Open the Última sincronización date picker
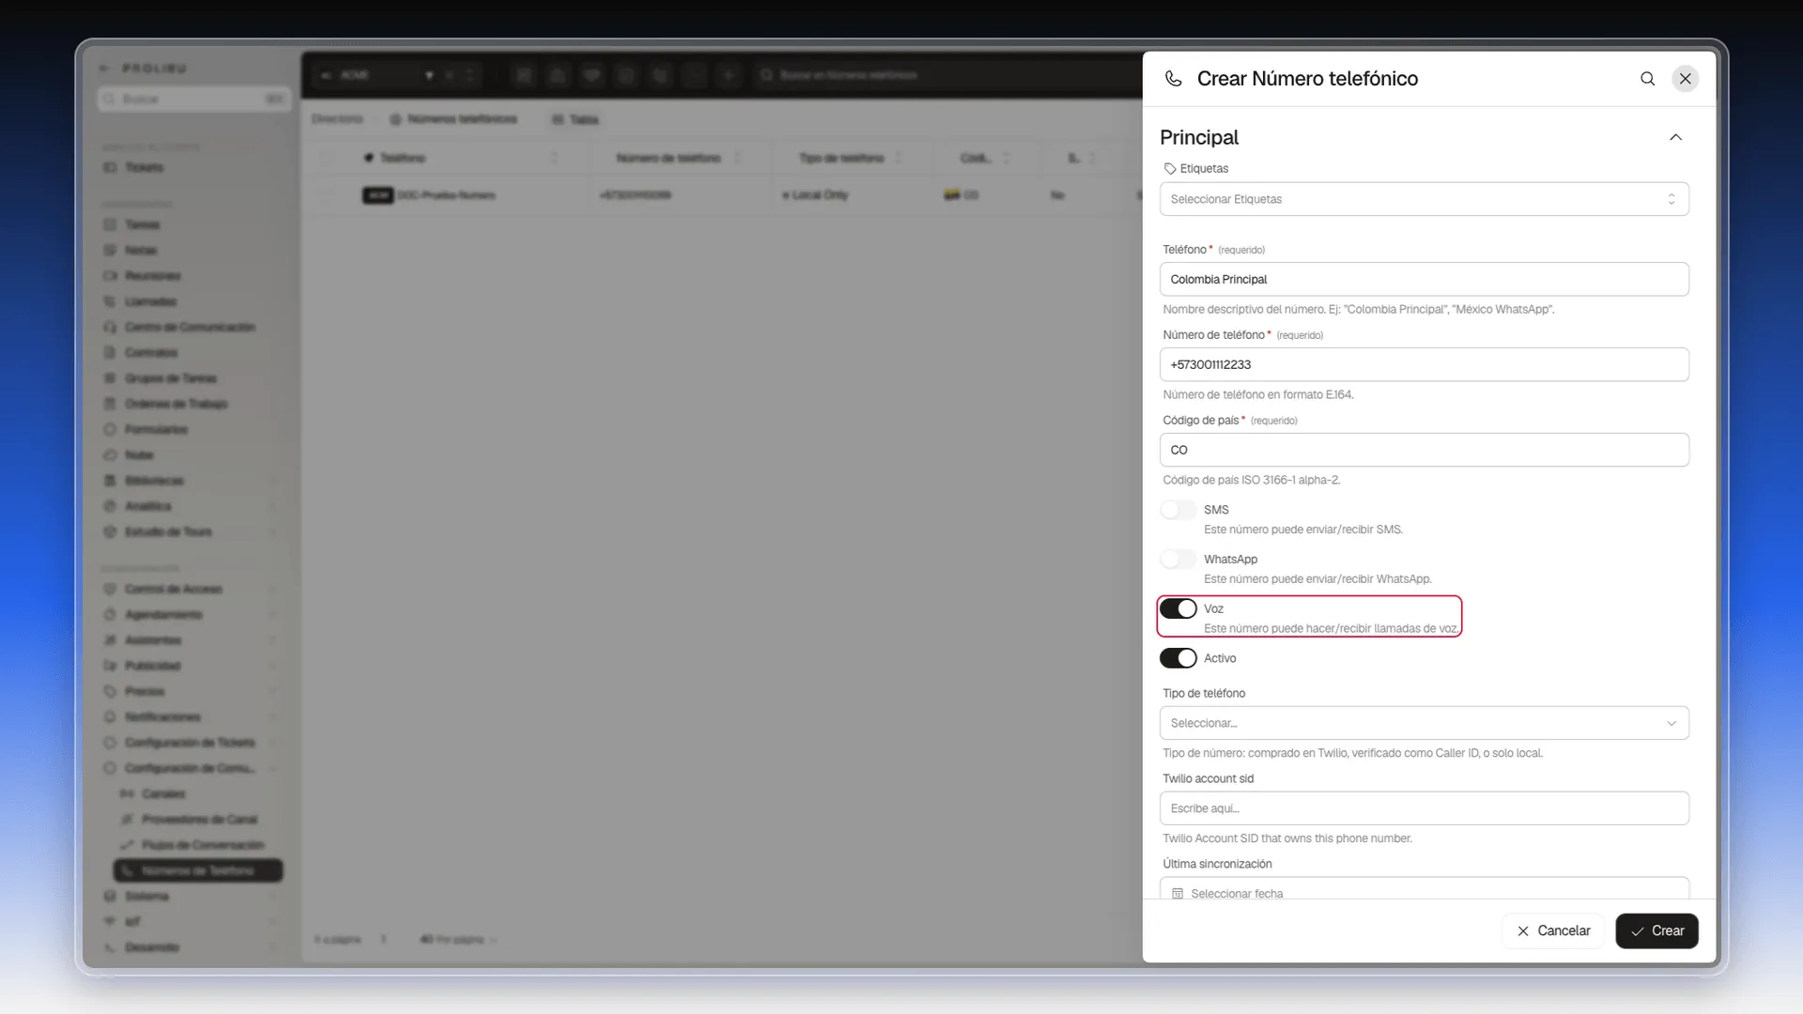The width and height of the screenshot is (1803, 1014). point(1424,889)
